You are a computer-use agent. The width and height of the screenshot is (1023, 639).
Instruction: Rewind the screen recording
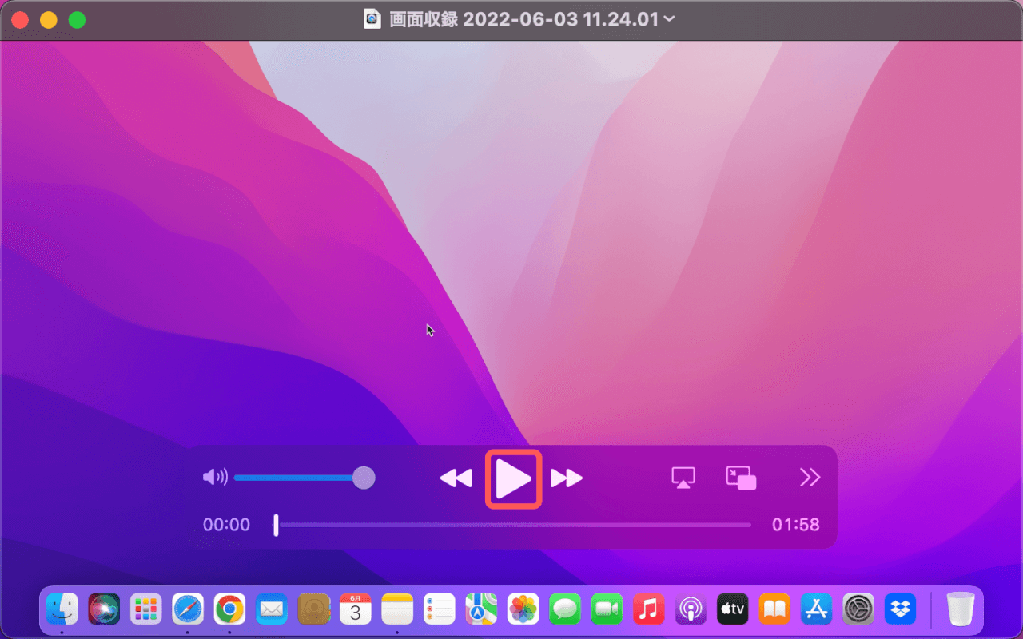pos(456,478)
